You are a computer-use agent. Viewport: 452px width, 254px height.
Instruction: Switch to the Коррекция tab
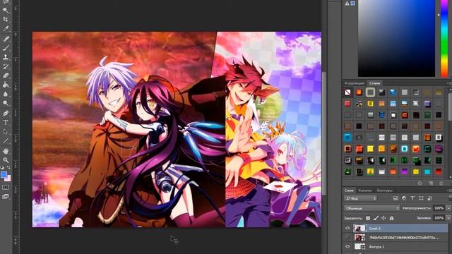tap(355, 83)
